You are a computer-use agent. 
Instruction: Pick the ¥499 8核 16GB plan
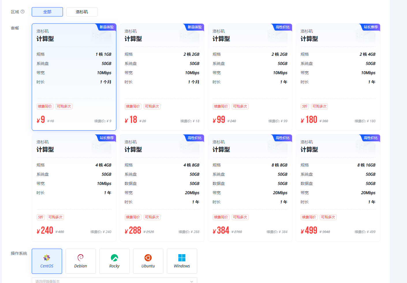[338, 188]
